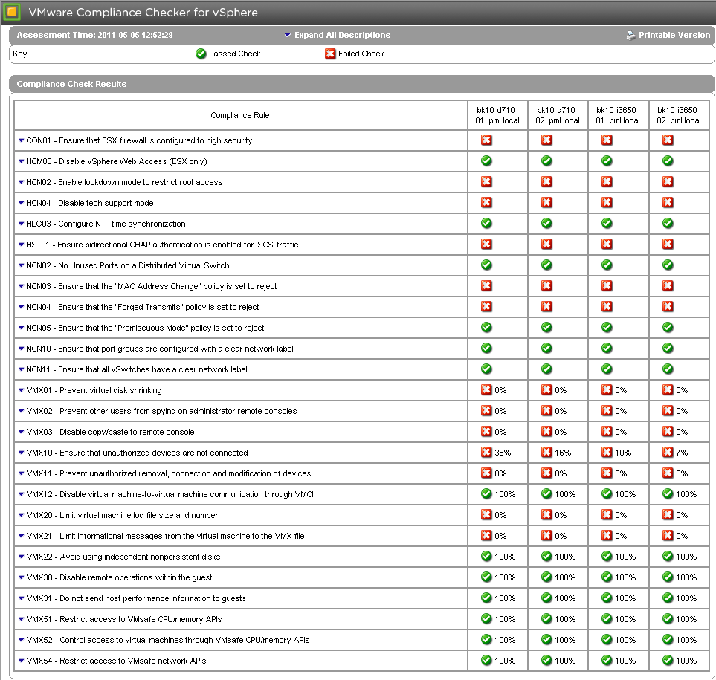The width and height of the screenshot is (716, 680).
Task: Click the VMX11 unauthorized removal rule text
Action: tap(169, 473)
